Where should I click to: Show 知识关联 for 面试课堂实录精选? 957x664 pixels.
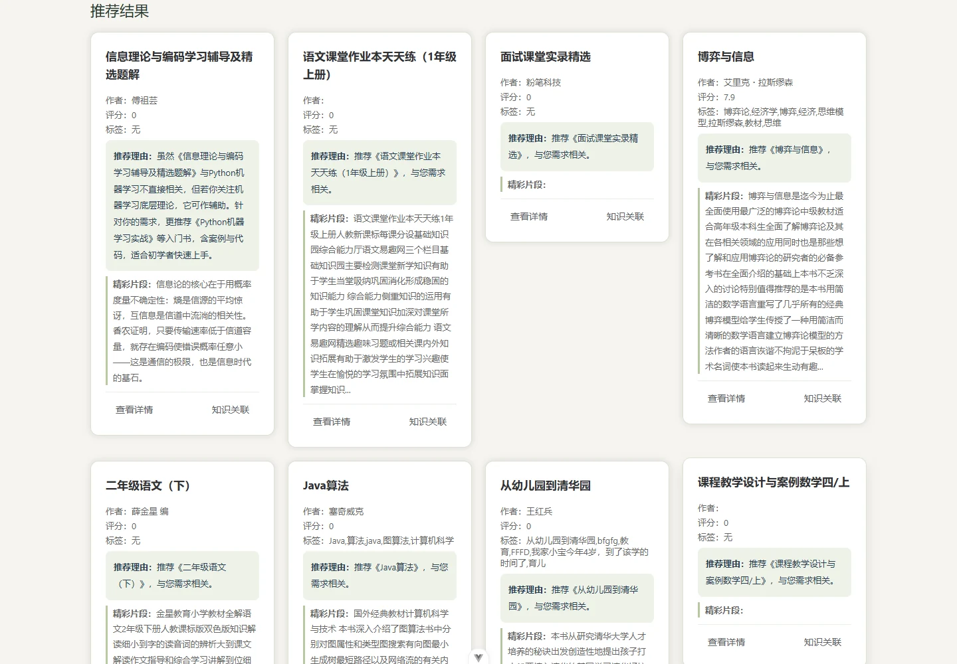pos(625,216)
